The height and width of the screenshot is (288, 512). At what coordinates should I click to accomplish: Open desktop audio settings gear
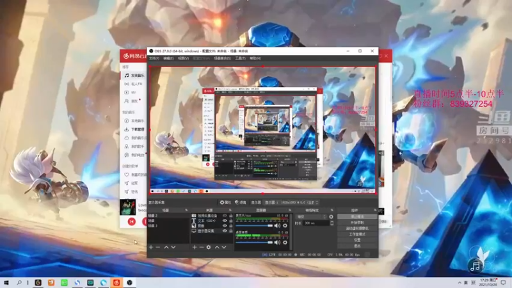(x=285, y=243)
